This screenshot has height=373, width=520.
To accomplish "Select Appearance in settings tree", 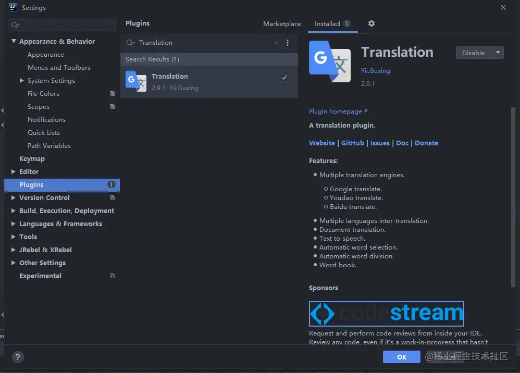I will point(46,55).
